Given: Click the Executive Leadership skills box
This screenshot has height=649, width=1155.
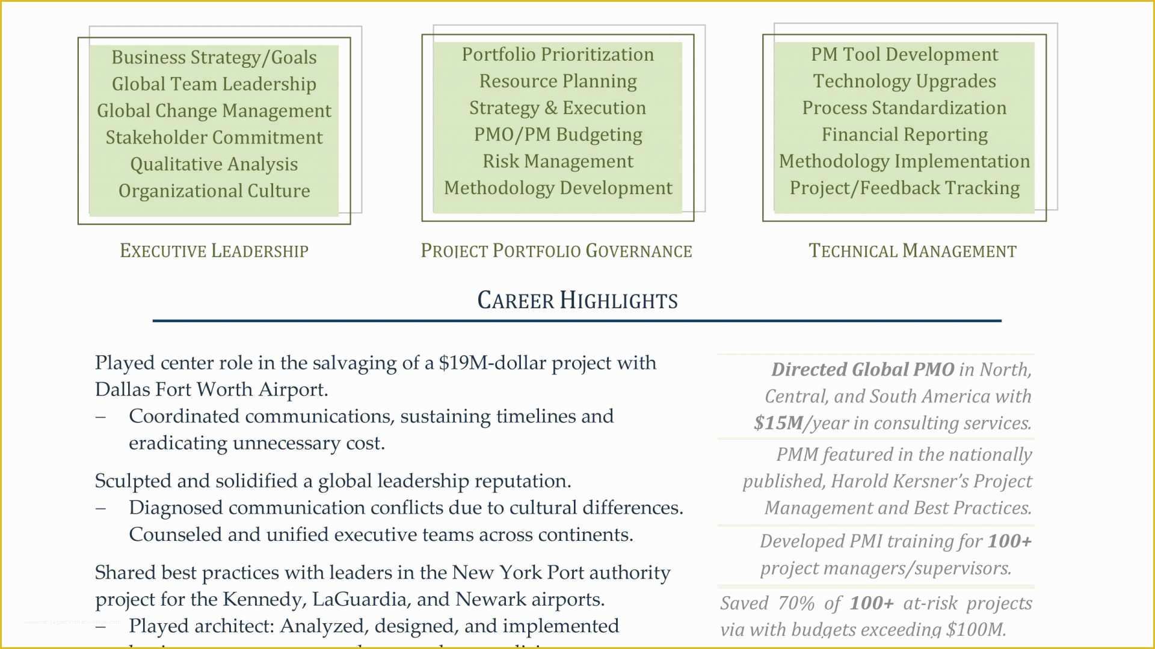Looking at the screenshot, I should pyautogui.click(x=214, y=123).
